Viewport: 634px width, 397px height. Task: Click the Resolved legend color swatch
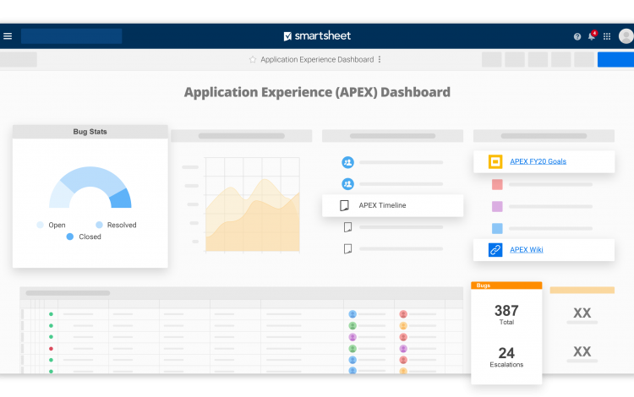click(99, 226)
